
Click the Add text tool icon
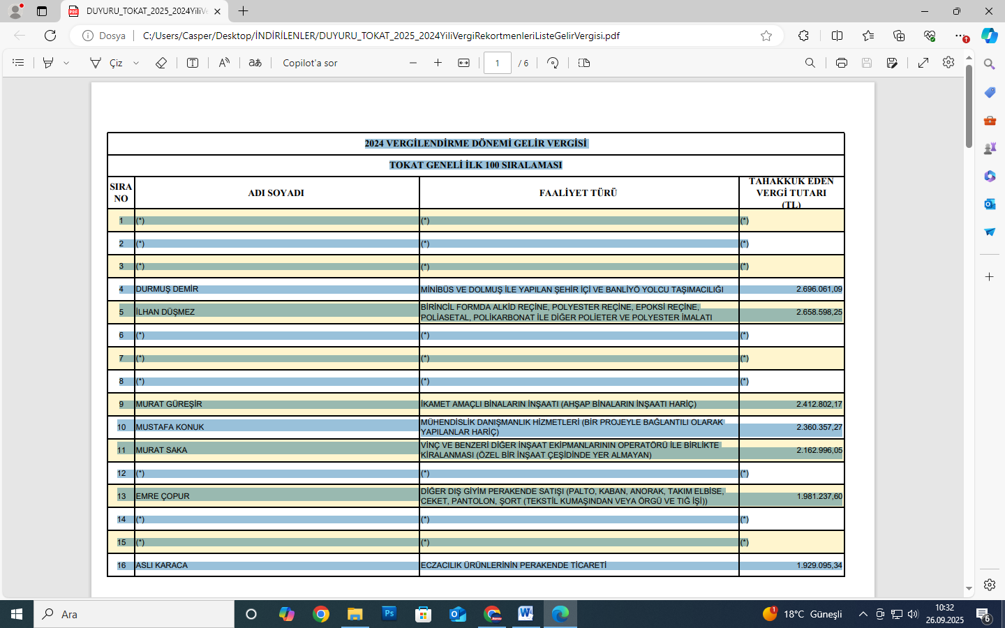click(193, 63)
